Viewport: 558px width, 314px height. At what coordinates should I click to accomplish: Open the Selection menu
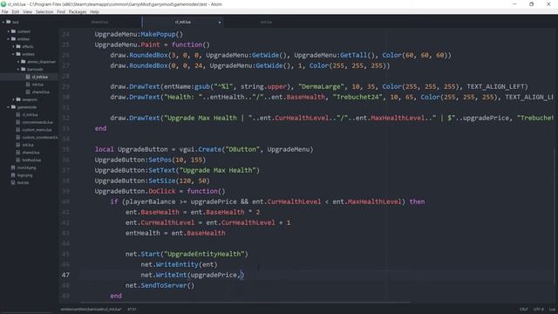pyautogui.click(x=44, y=11)
